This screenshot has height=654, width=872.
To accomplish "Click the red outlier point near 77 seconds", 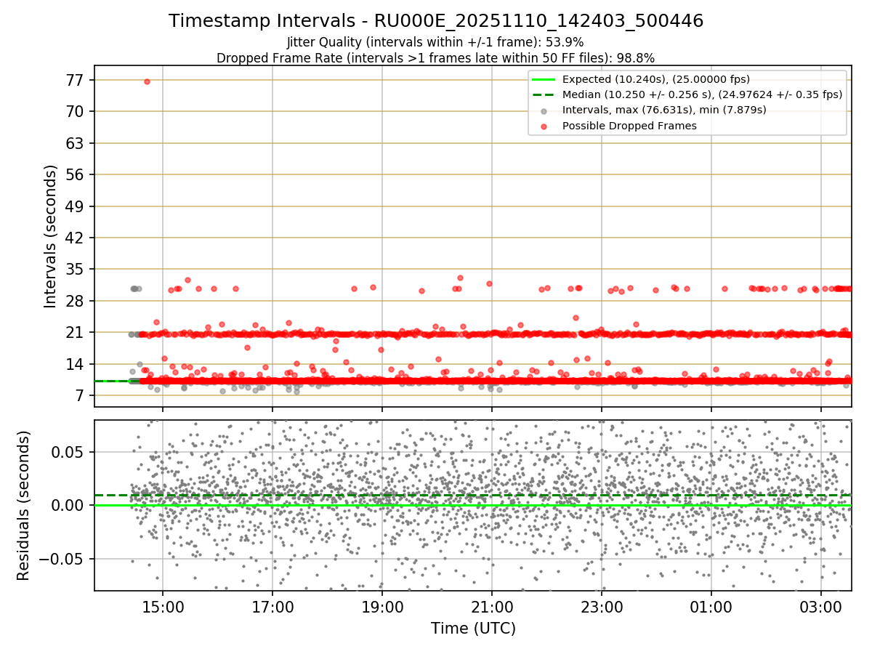I will coord(147,81).
